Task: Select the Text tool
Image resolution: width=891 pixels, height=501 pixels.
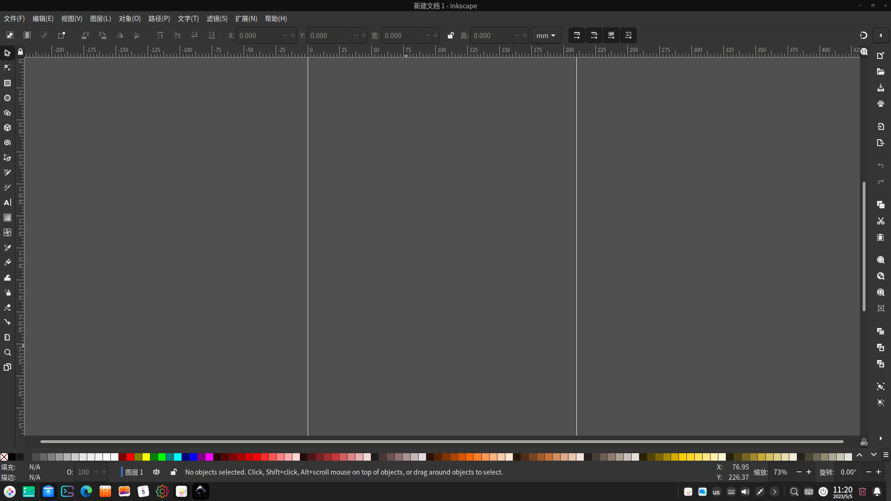Action: 7,203
